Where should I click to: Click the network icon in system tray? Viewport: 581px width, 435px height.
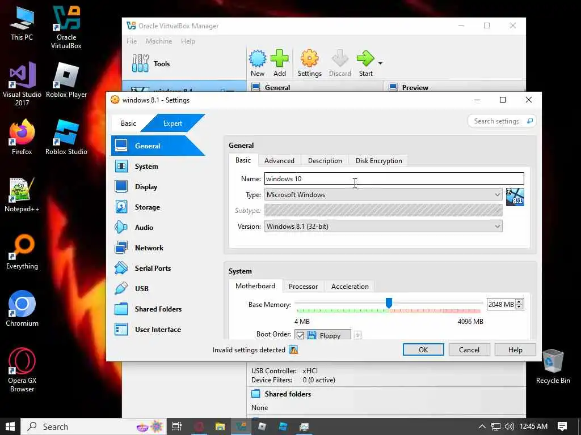496,427
